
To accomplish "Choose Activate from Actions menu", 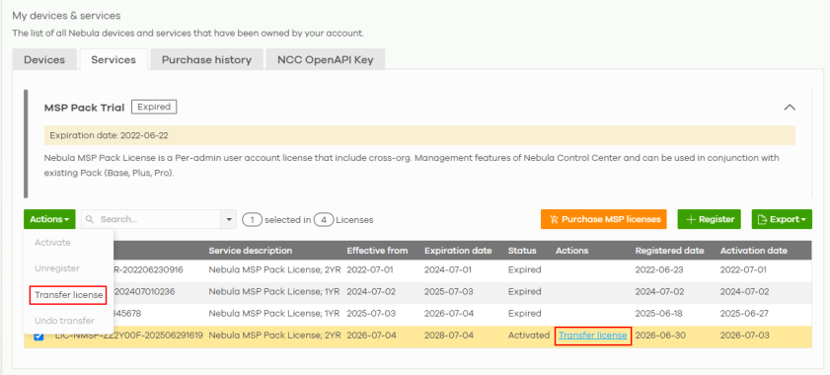I will click(52, 243).
